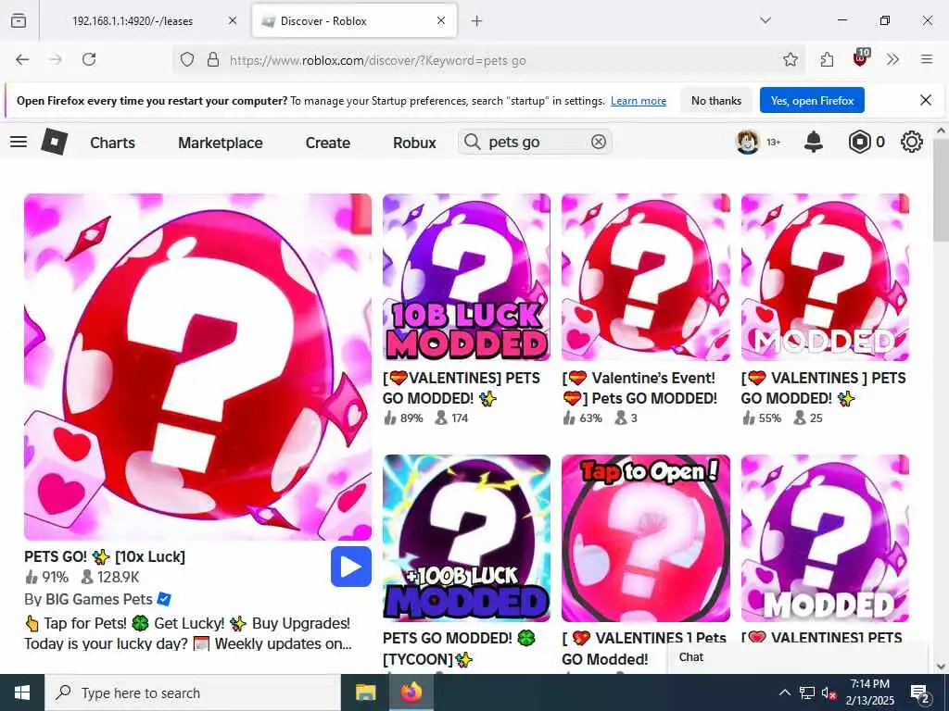Dismiss the Firefox startup notification bar
Image resolution: width=949 pixels, height=711 pixels.
926,100
